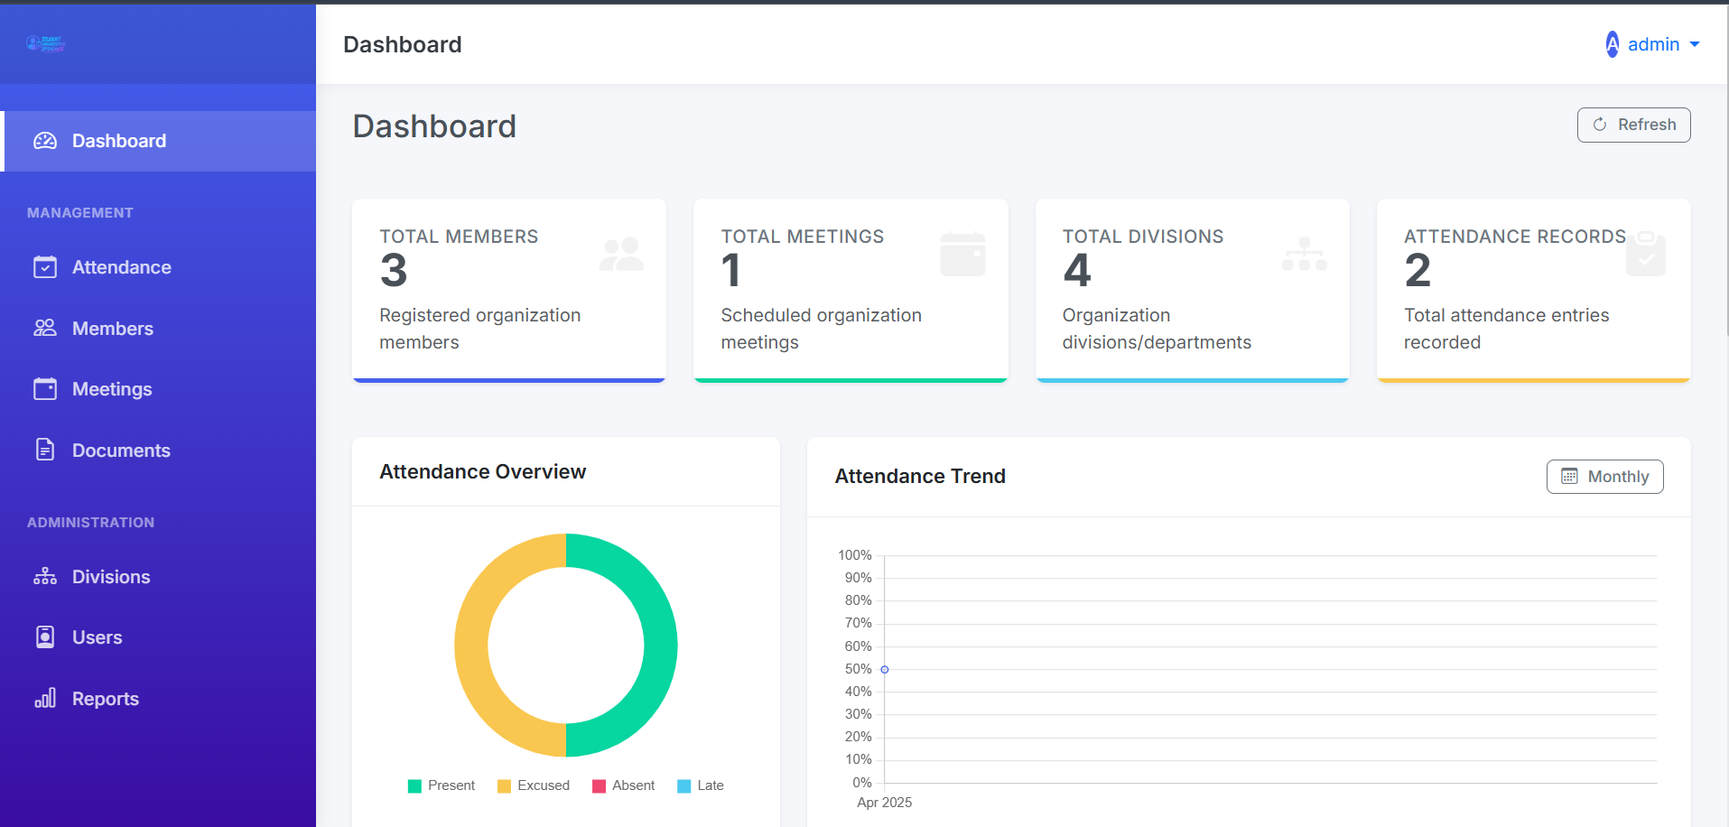Click the Documents file icon in sidebar
Screen dimensions: 1729x827
[x=44, y=450]
